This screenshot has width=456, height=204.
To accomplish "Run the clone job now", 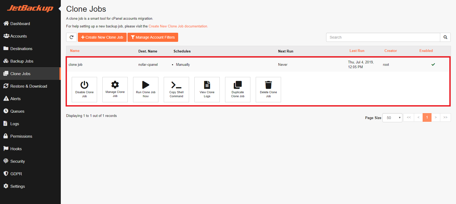I will [x=146, y=89].
